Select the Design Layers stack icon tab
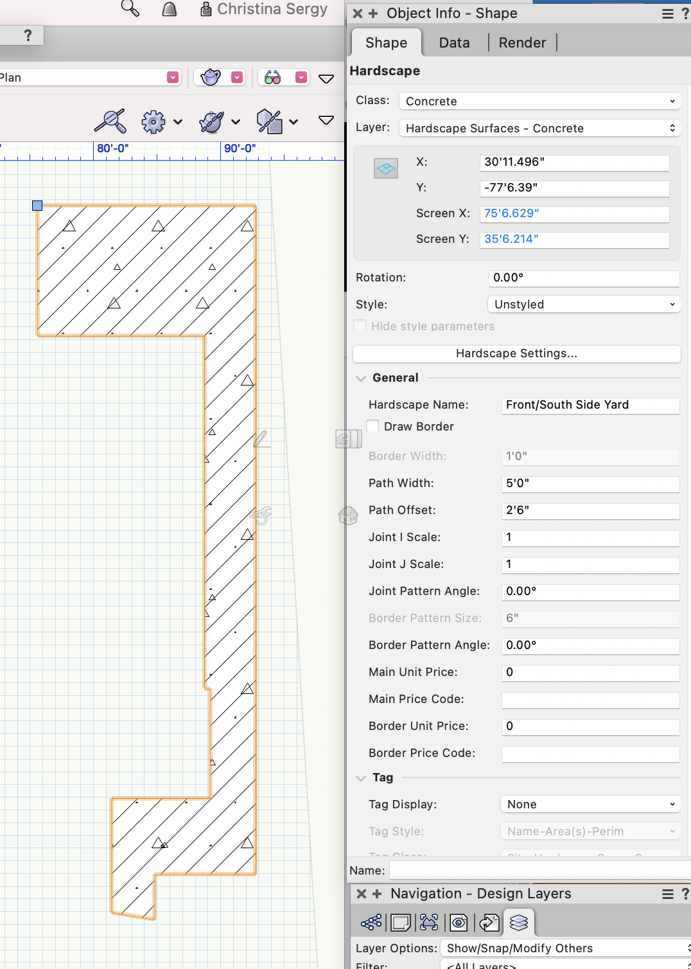The width and height of the screenshot is (691, 969). coord(519,923)
